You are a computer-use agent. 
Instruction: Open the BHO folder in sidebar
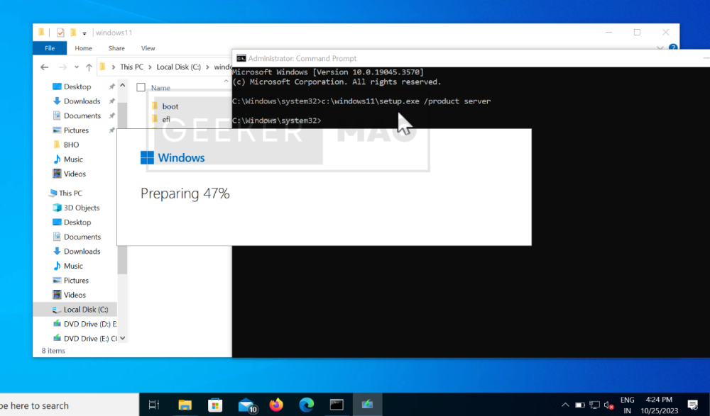(71, 145)
